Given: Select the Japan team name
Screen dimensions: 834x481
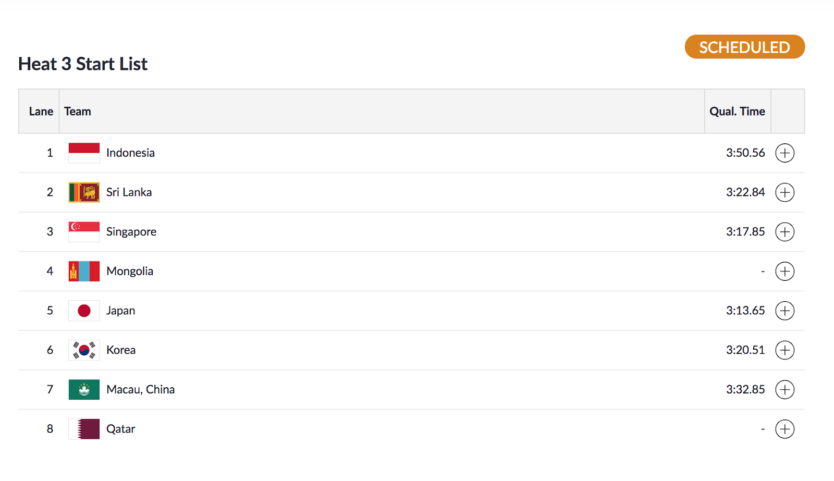Looking at the screenshot, I should pos(120,311).
